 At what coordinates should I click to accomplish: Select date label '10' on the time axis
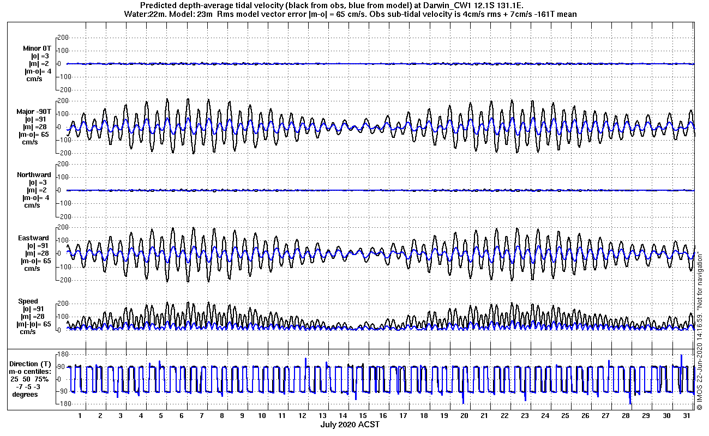[x=262, y=415]
